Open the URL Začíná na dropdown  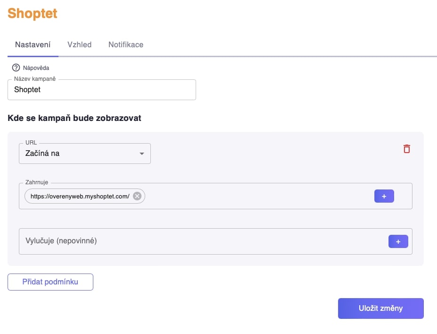85,154
